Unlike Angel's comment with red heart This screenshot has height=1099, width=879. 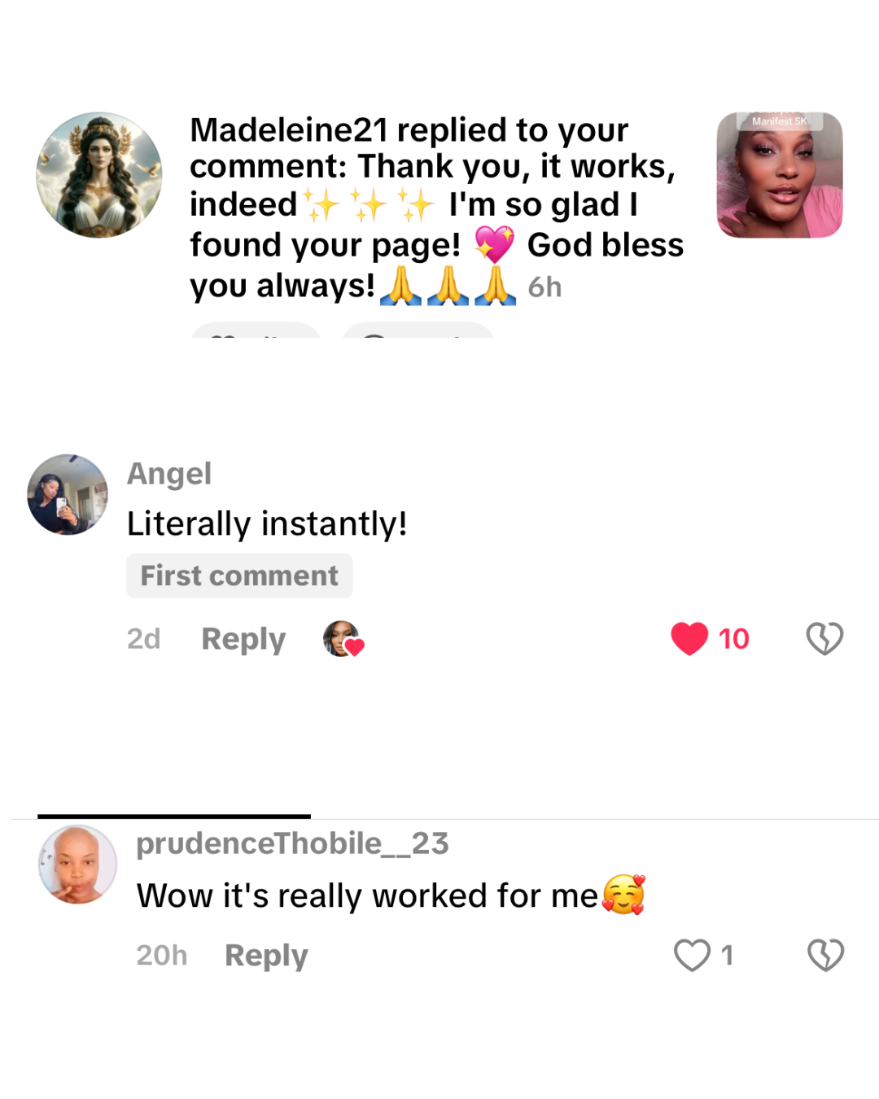689,639
